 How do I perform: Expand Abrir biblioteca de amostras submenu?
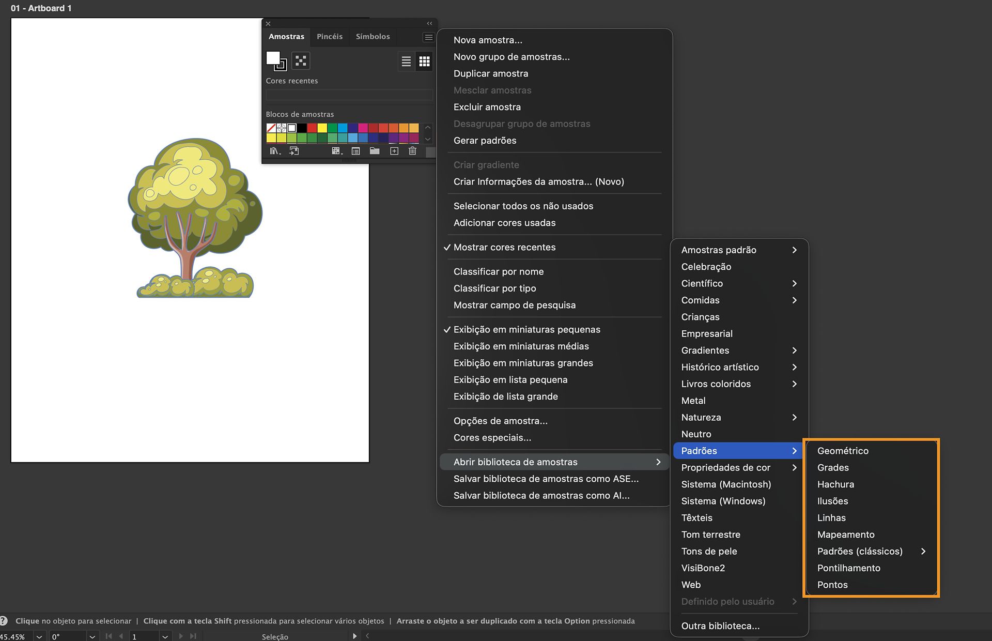553,462
